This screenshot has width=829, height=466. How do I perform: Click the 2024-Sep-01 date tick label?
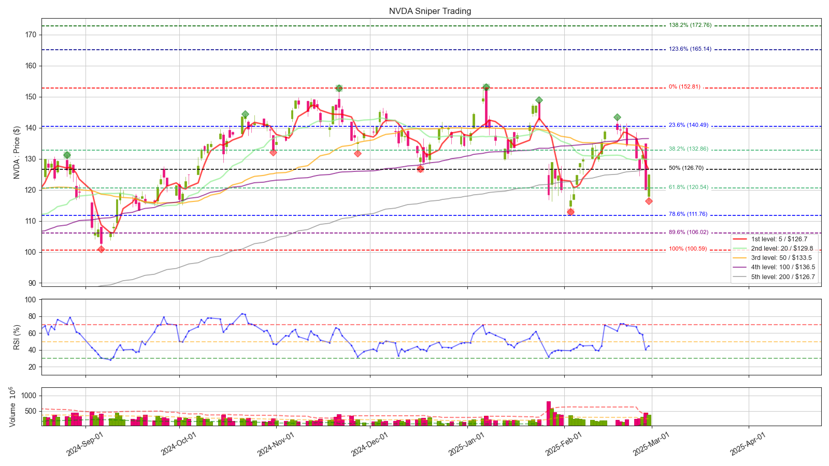coord(85,444)
